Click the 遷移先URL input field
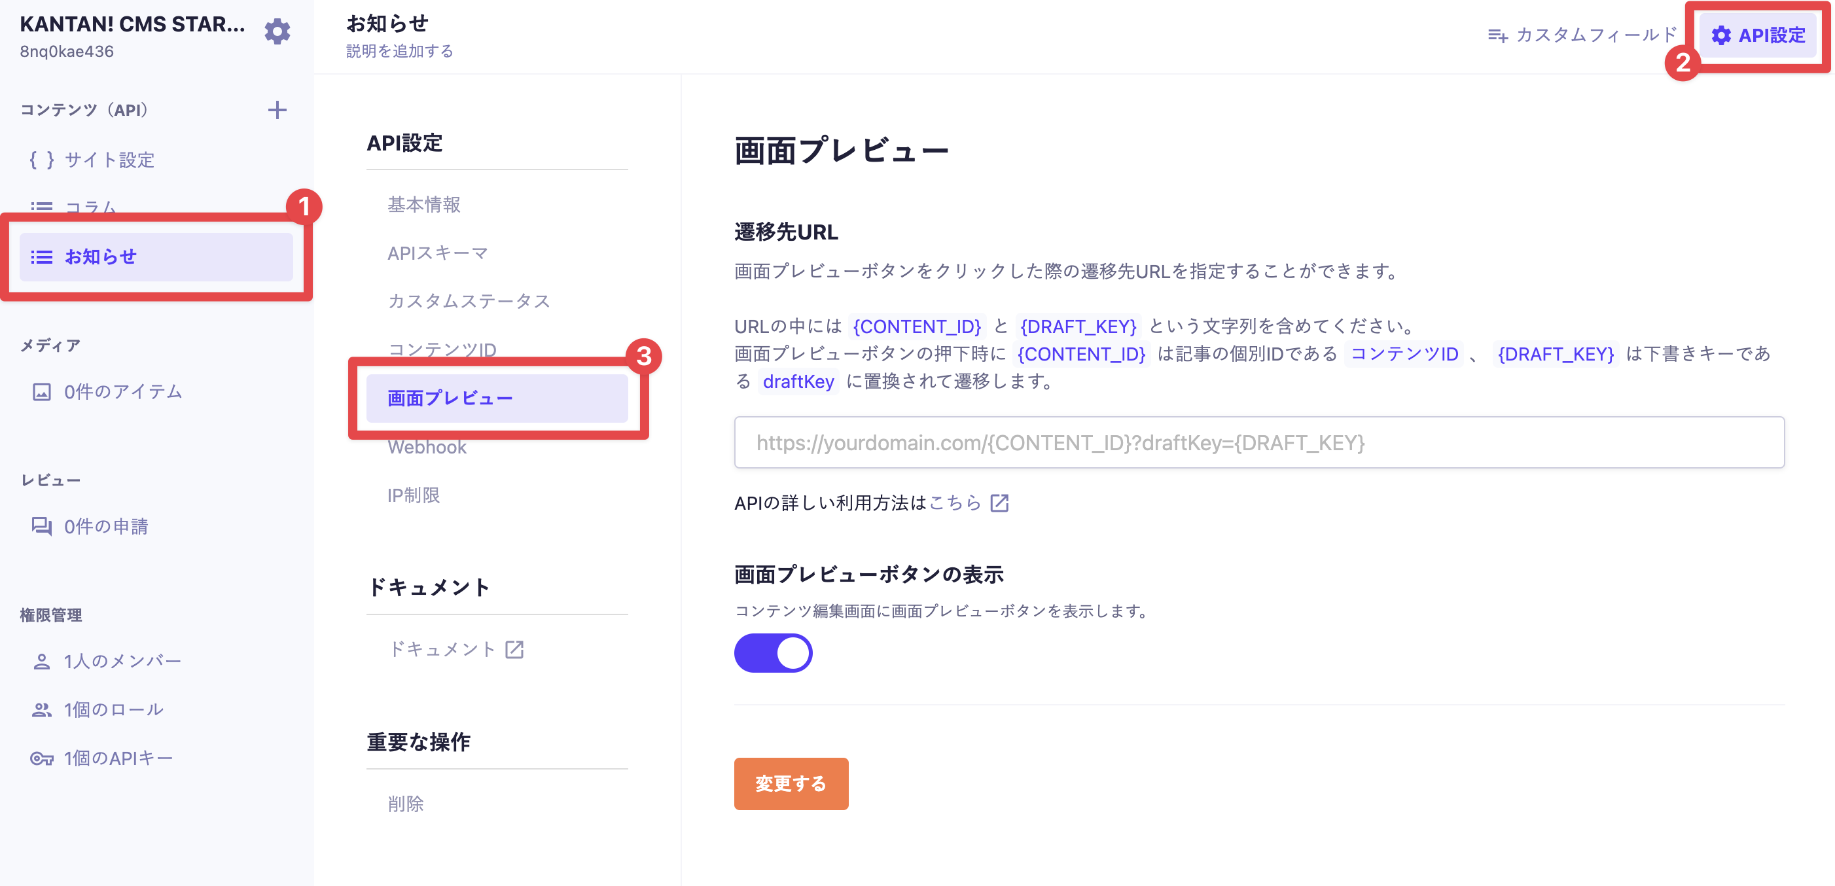 click(1258, 442)
